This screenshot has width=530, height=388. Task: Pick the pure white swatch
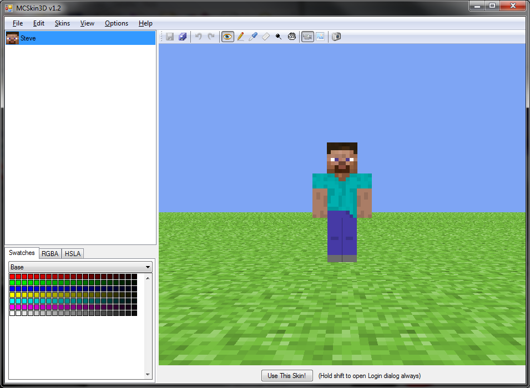click(12, 313)
